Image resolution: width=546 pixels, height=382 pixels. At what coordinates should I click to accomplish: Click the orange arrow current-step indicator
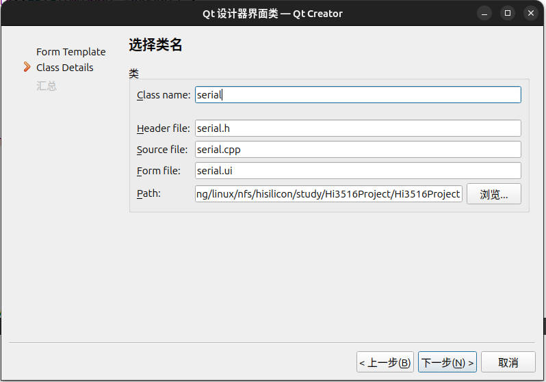pos(27,67)
